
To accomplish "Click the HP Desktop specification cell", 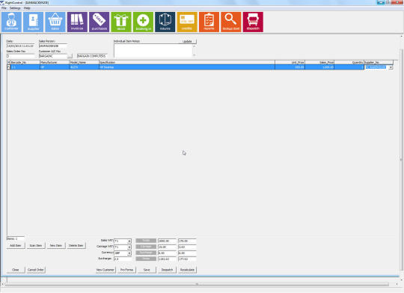I will (187, 67).
